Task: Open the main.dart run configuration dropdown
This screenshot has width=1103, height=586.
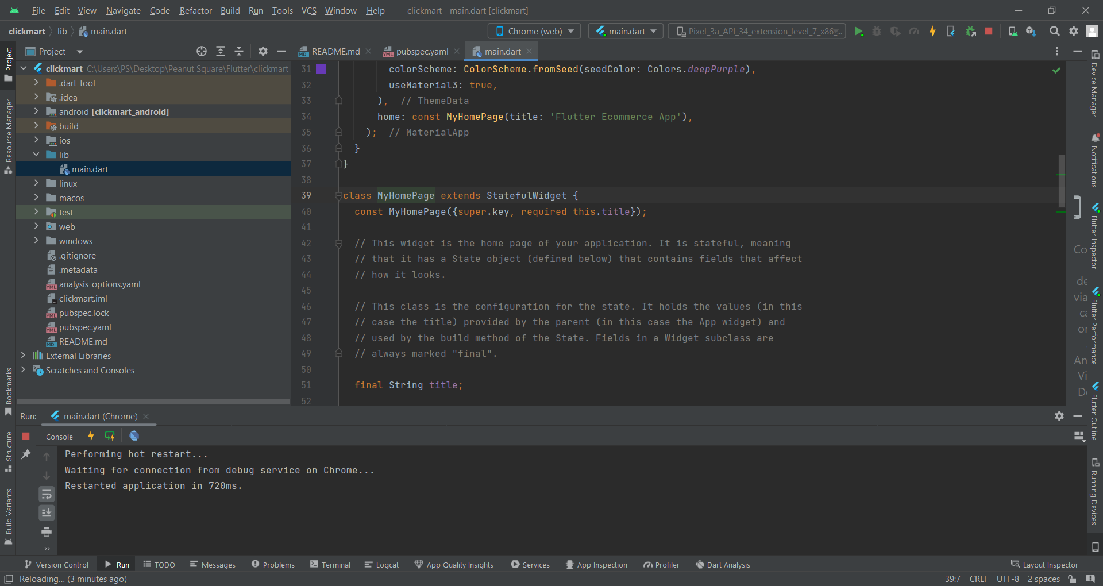Action: point(626,32)
